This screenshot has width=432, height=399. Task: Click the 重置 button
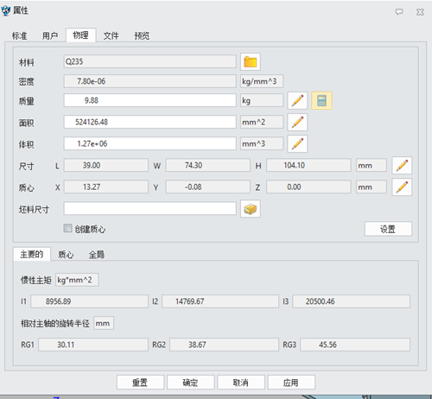140,383
